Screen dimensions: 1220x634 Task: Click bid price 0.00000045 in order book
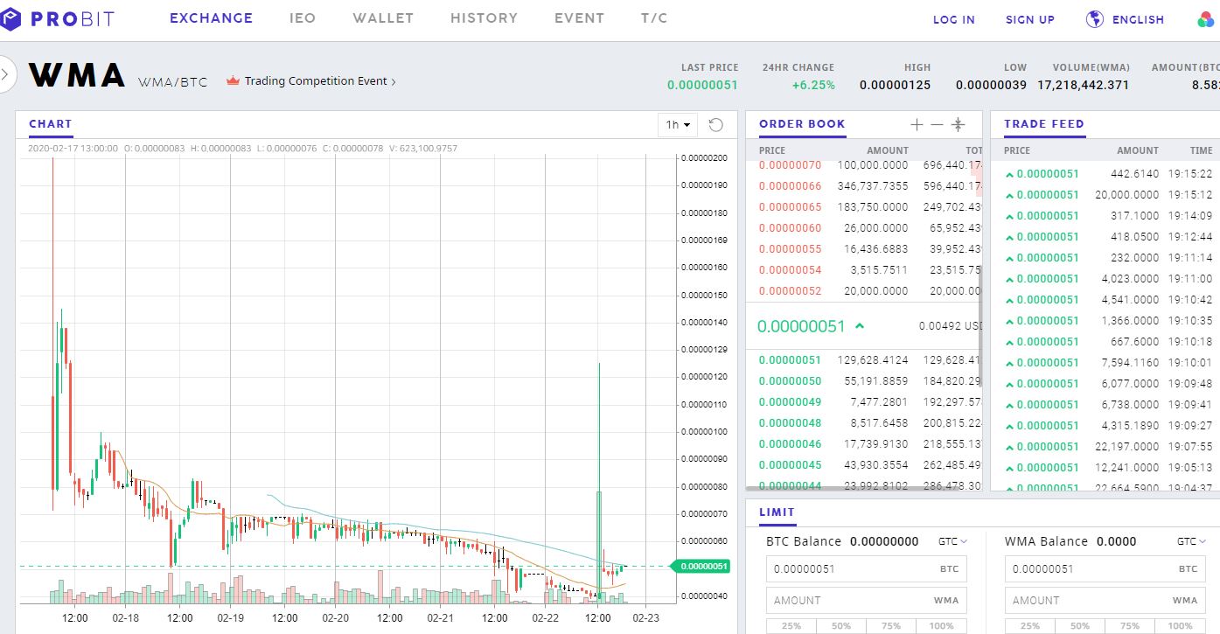click(x=790, y=465)
